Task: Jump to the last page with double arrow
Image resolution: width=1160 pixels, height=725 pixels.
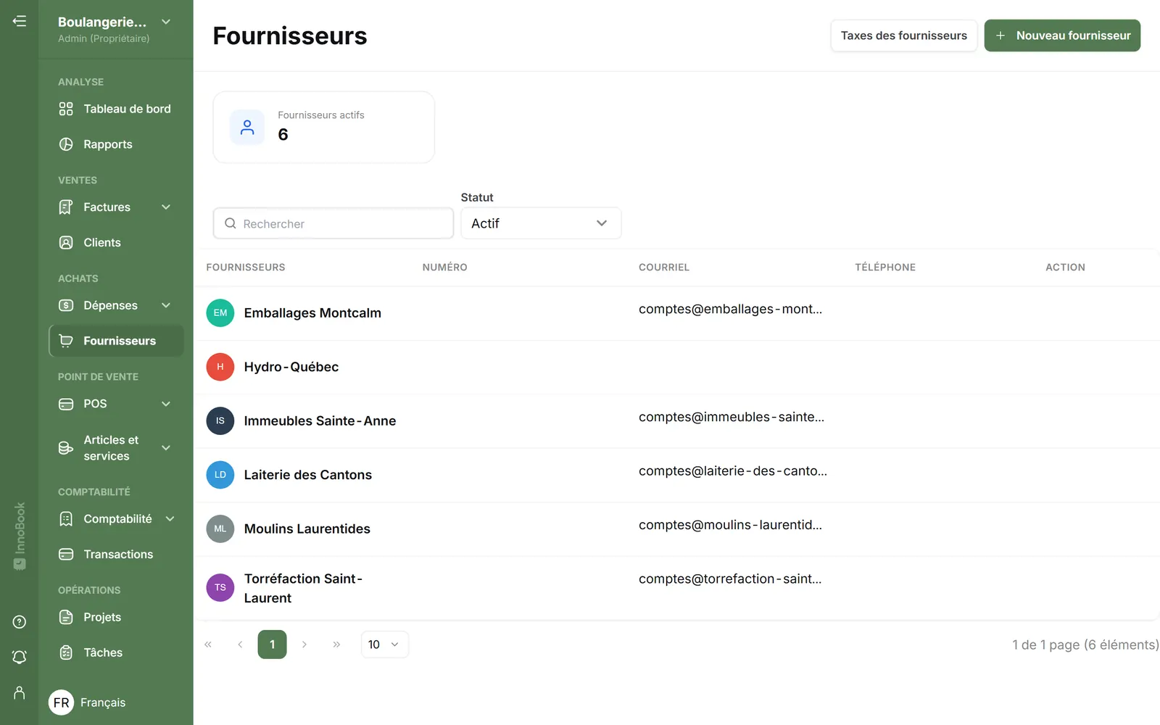Action: pyautogui.click(x=336, y=645)
